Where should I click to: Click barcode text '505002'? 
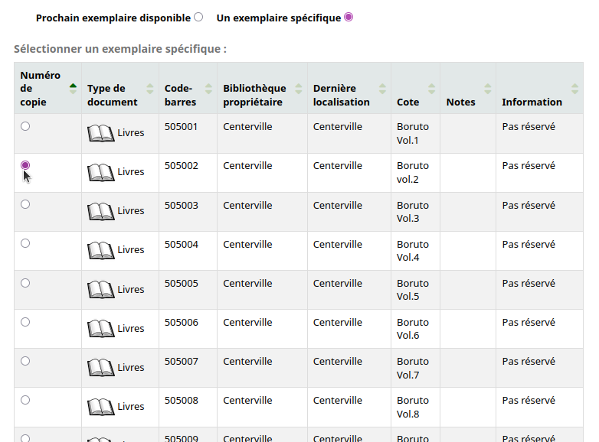181,166
